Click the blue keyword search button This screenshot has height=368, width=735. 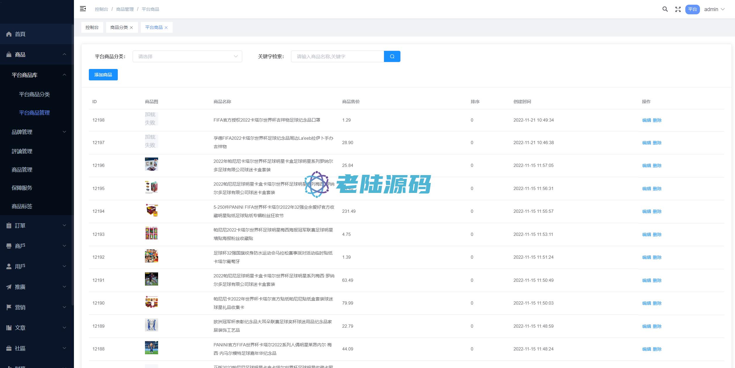(392, 56)
